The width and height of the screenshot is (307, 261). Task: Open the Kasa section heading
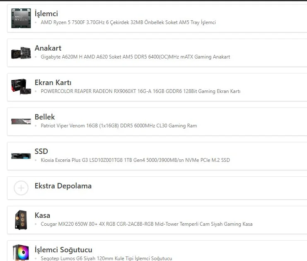point(43,215)
